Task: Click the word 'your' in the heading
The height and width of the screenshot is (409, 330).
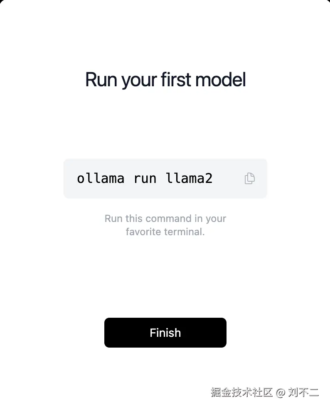Action: coord(136,80)
